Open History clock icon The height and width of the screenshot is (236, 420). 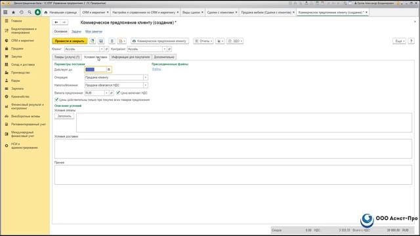point(22,12)
